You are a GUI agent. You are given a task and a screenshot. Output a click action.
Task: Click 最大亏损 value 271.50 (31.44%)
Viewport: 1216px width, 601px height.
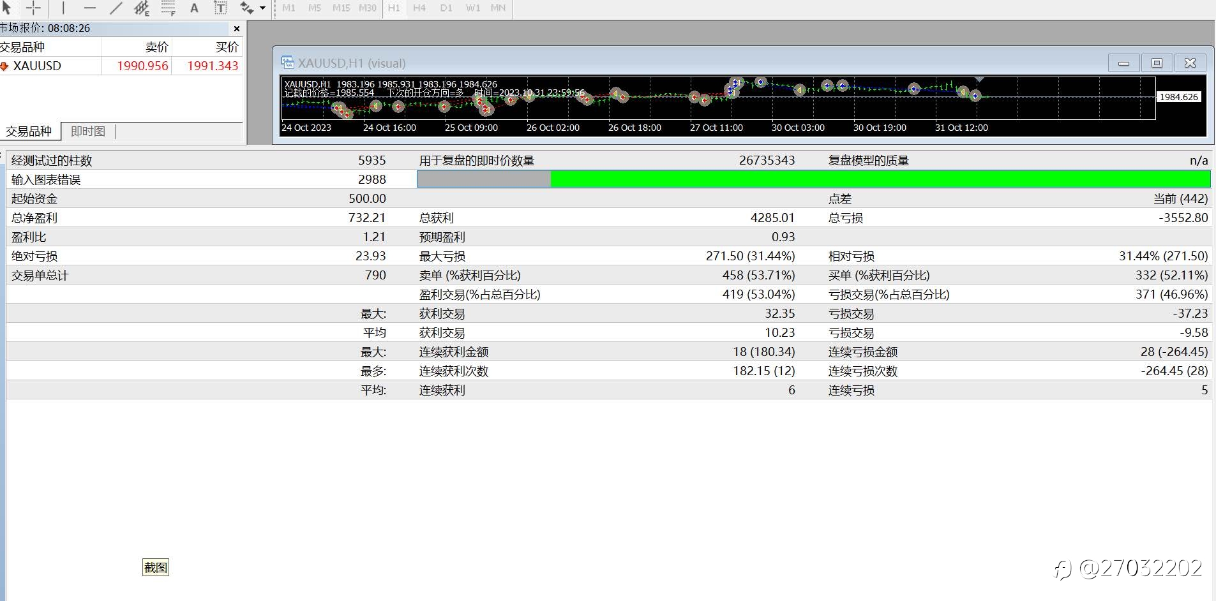[x=750, y=256]
